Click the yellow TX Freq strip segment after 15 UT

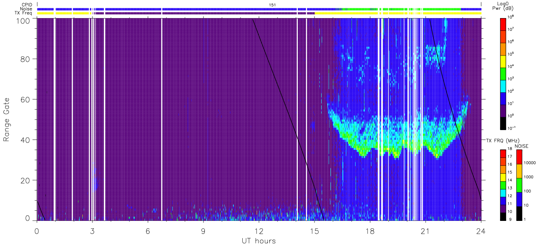pyautogui.click(x=398, y=13)
